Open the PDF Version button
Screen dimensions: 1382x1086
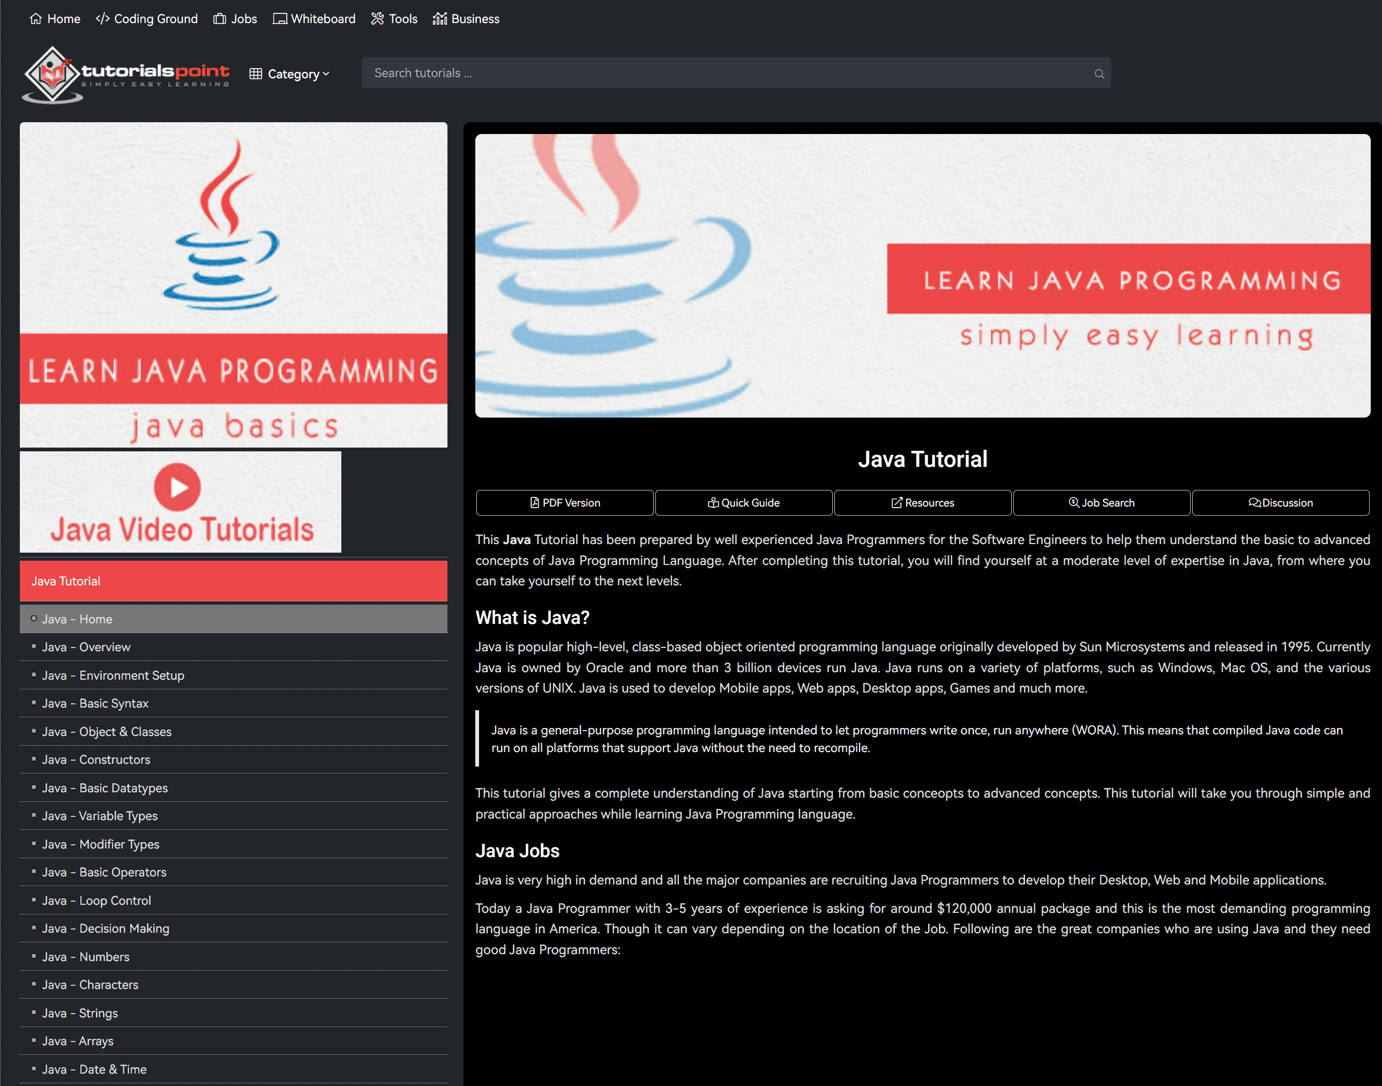pos(564,502)
